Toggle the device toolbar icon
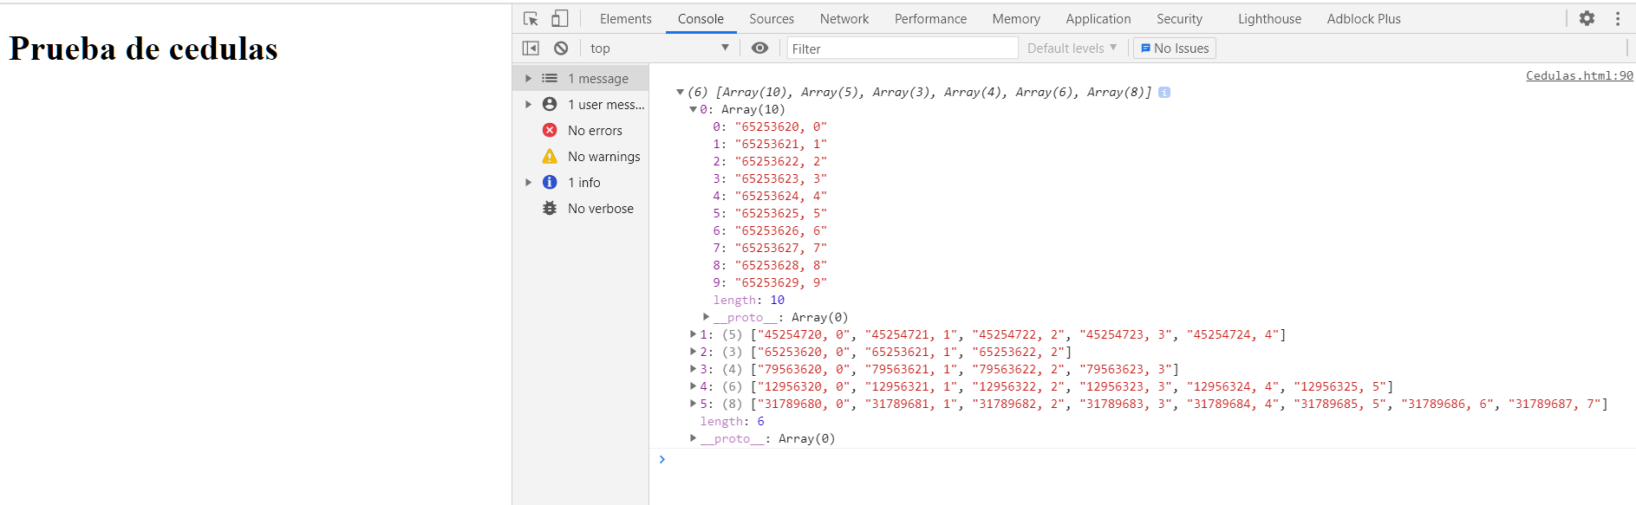Viewport: 1636px width, 505px height. [x=560, y=18]
